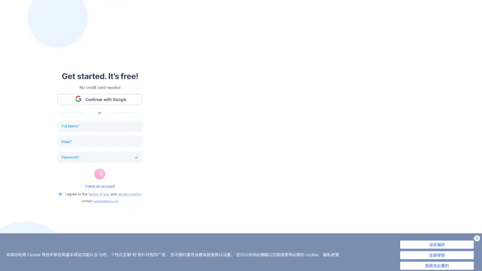
Task: Open the 隐私政策 link in cookie banner
Action: pyautogui.click(x=331, y=255)
